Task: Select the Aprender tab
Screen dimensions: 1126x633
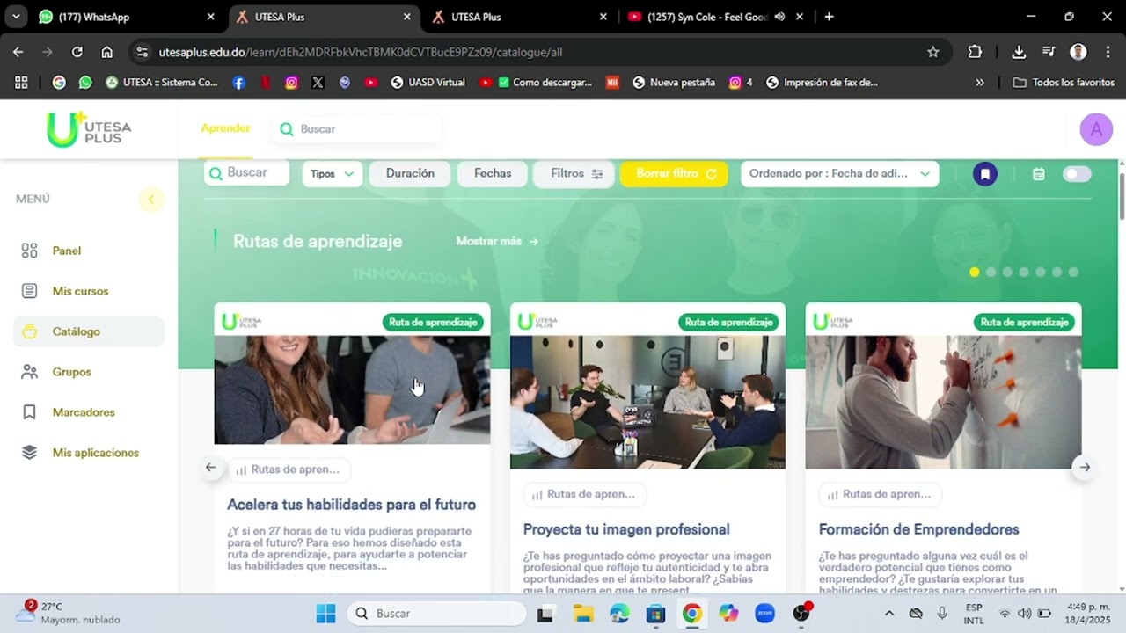Action: (x=225, y=128)
